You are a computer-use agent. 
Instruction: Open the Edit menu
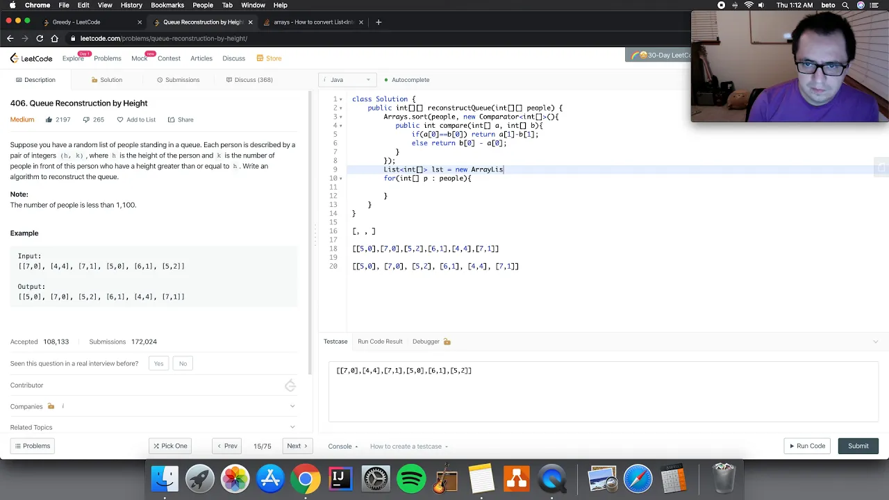pyautogui.click(x=83, y=5)
